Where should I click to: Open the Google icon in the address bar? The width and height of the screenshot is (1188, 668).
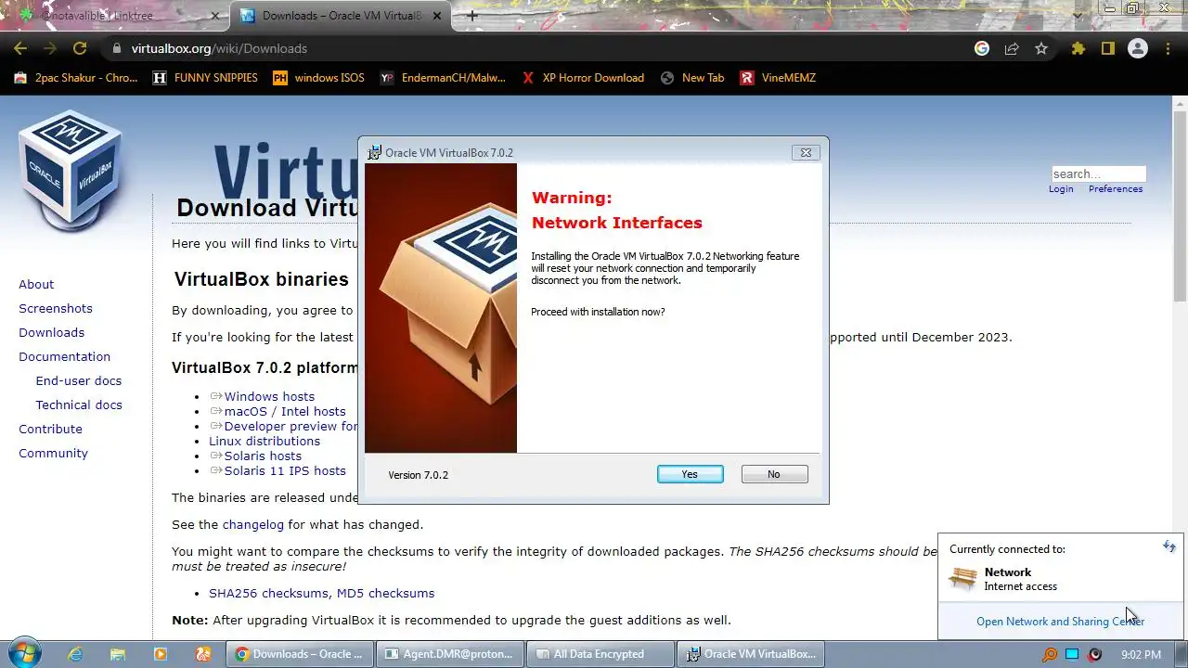(x=982, y=48)
